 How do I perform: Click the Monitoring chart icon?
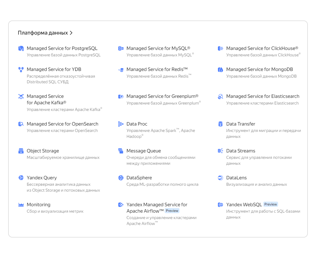(21, 205)
